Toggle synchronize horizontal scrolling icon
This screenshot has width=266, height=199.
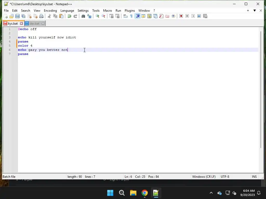117,16
